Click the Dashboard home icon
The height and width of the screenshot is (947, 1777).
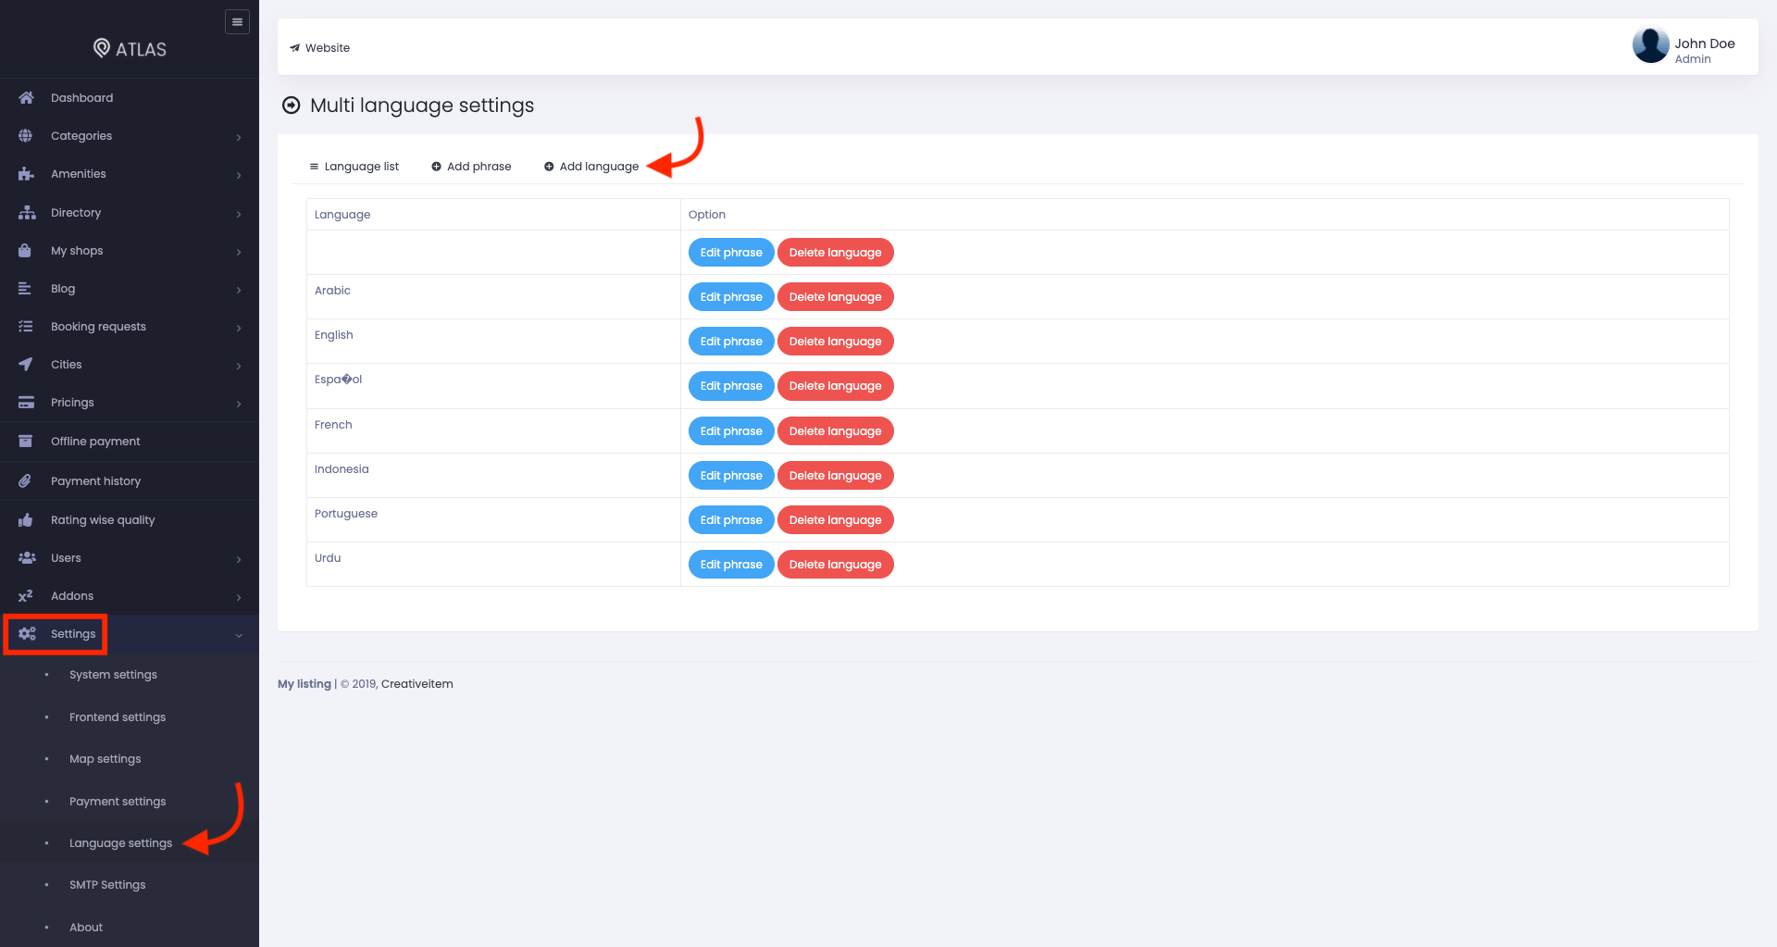[x=26, y=97]
